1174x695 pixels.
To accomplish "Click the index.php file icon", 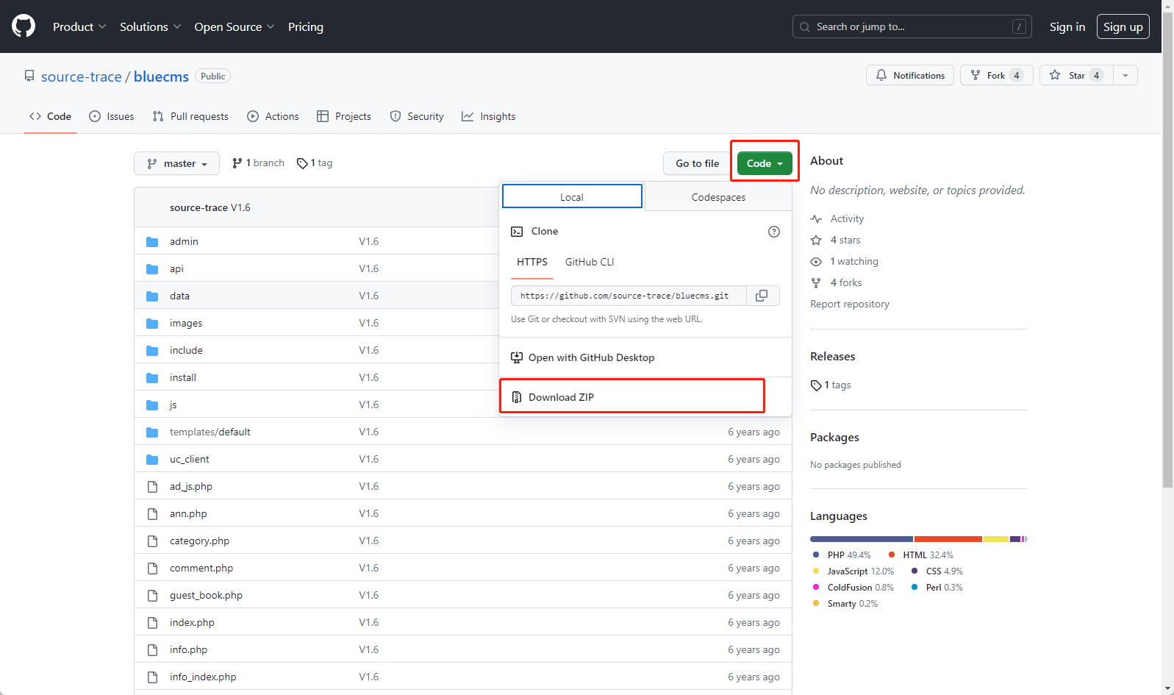I will [152, 623].
